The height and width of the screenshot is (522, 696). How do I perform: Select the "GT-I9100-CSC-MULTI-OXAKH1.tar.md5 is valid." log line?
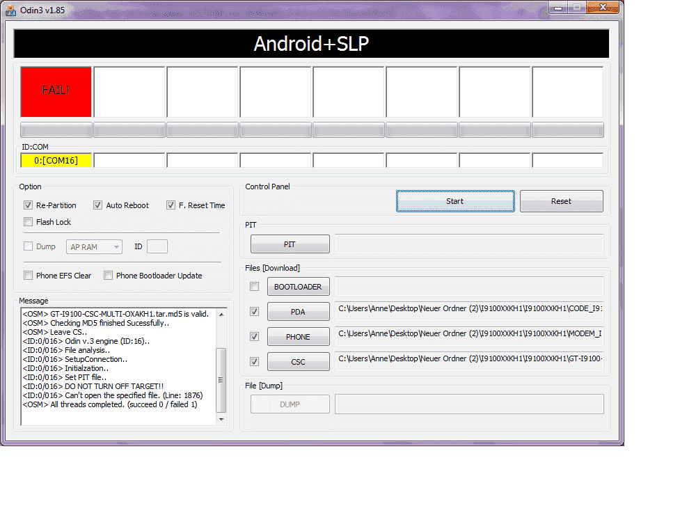coord(116,314)
